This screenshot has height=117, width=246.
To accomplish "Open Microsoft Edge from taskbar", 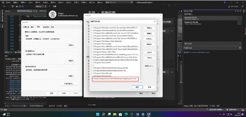I will (x=126, y=114).
